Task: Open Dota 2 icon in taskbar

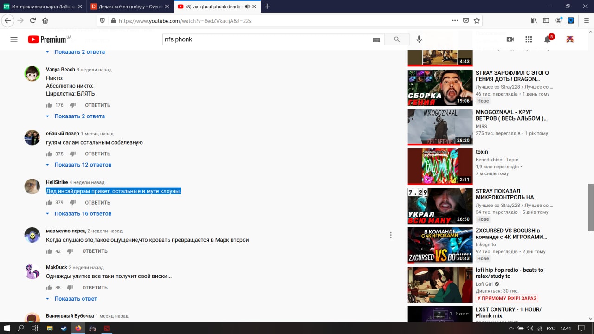Action: pyautogui.click(x=106, y=328)
